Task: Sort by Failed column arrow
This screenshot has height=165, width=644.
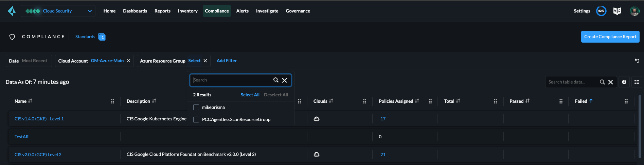Action: pyautogui.click(x=591, y=101)
